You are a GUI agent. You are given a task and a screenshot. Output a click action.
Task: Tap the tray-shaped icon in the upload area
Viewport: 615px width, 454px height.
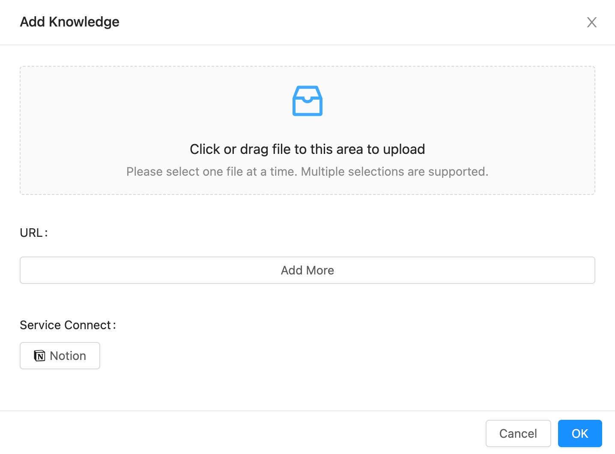click(307, 101)
